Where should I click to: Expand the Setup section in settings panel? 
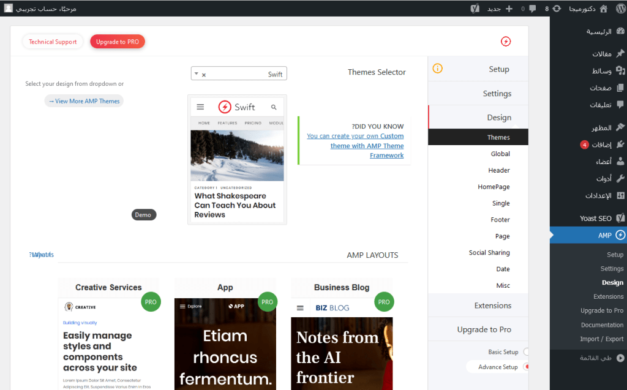click(499, 69)
